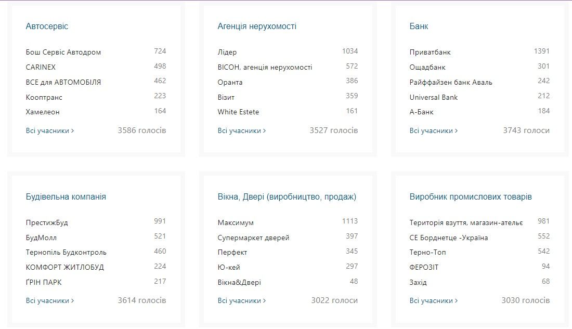The image size is (572, 329).
Task: Click the Терно-Топ manufacturer entry
Action: pyautogui.click(x=428, y=253)
